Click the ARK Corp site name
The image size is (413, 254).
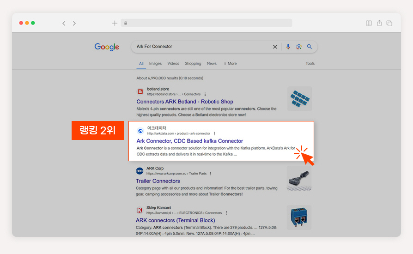155,168
